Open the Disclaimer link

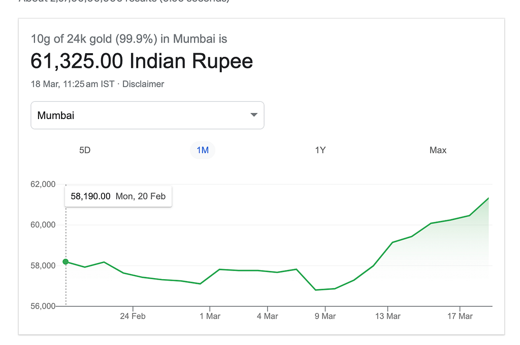pyautogui.click(x=143, y=84)
